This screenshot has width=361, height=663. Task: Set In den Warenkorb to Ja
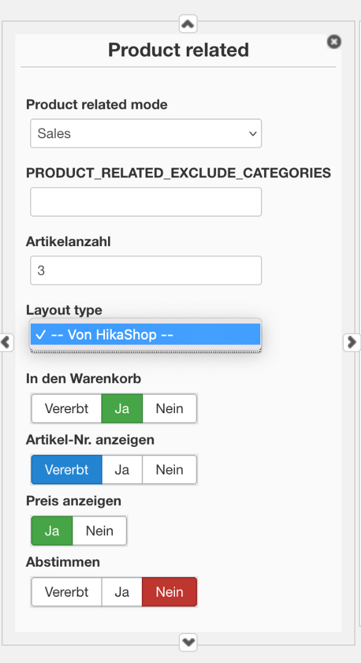point(122,408)
